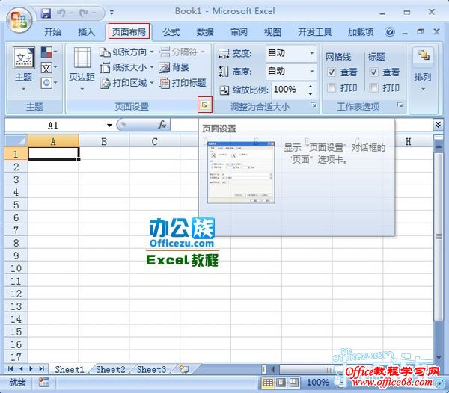Enable 网格线 打印 checkbox
Viewport: 449px width, 393px height.
pos(332,88)
